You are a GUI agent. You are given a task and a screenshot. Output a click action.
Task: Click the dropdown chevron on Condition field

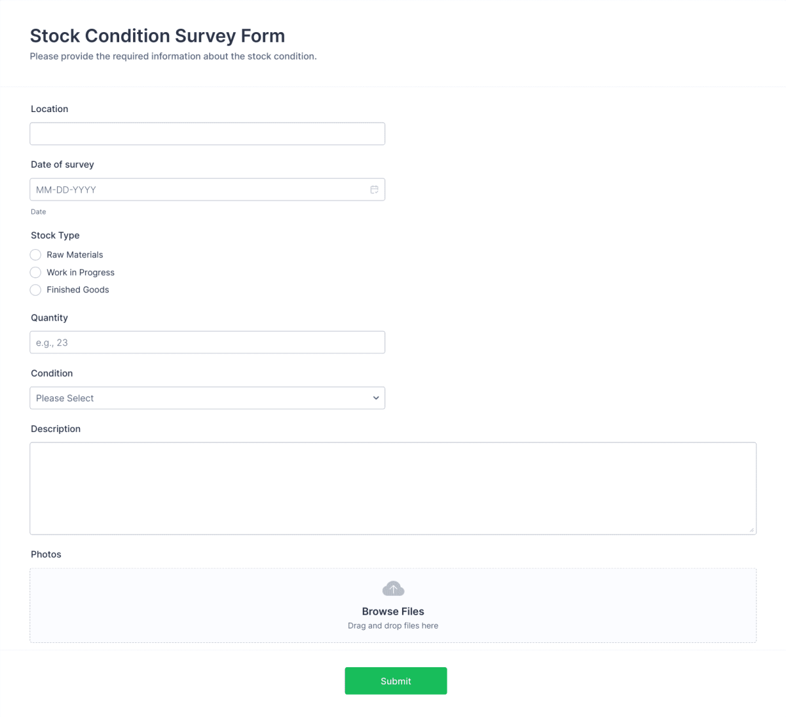pos(375,398)
